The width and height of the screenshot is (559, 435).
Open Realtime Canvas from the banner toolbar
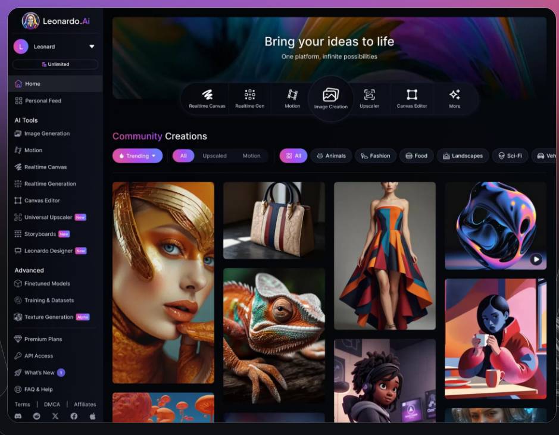click(207, 98)
